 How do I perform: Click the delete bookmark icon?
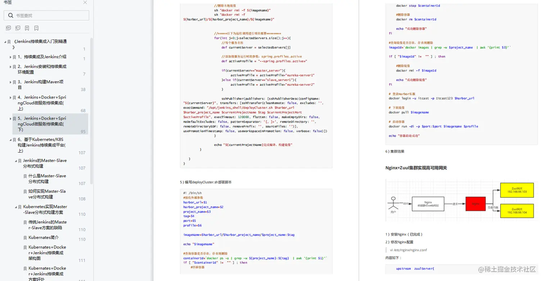(x=36, y=28)
